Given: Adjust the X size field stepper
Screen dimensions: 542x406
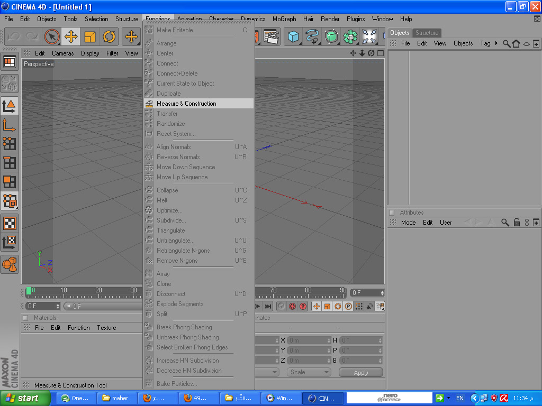Looking at the screenshot, I should click(328, 340).
